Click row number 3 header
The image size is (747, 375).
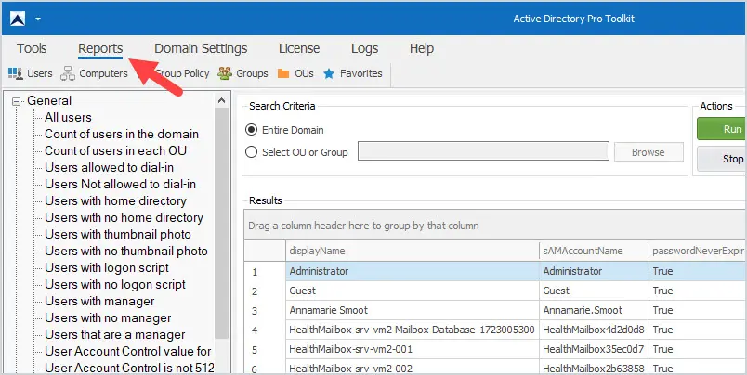(x=265, y=311)
